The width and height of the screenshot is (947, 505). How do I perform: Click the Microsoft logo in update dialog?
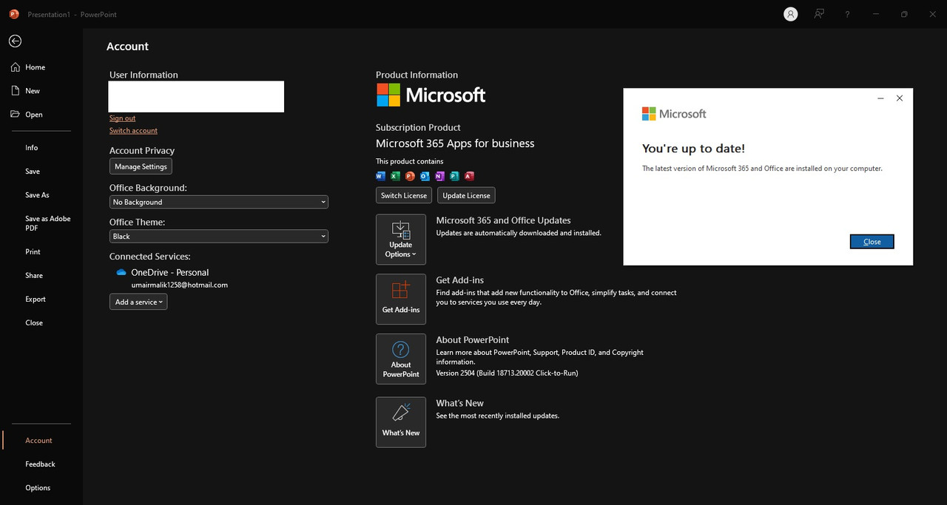[x=674, y=114]
